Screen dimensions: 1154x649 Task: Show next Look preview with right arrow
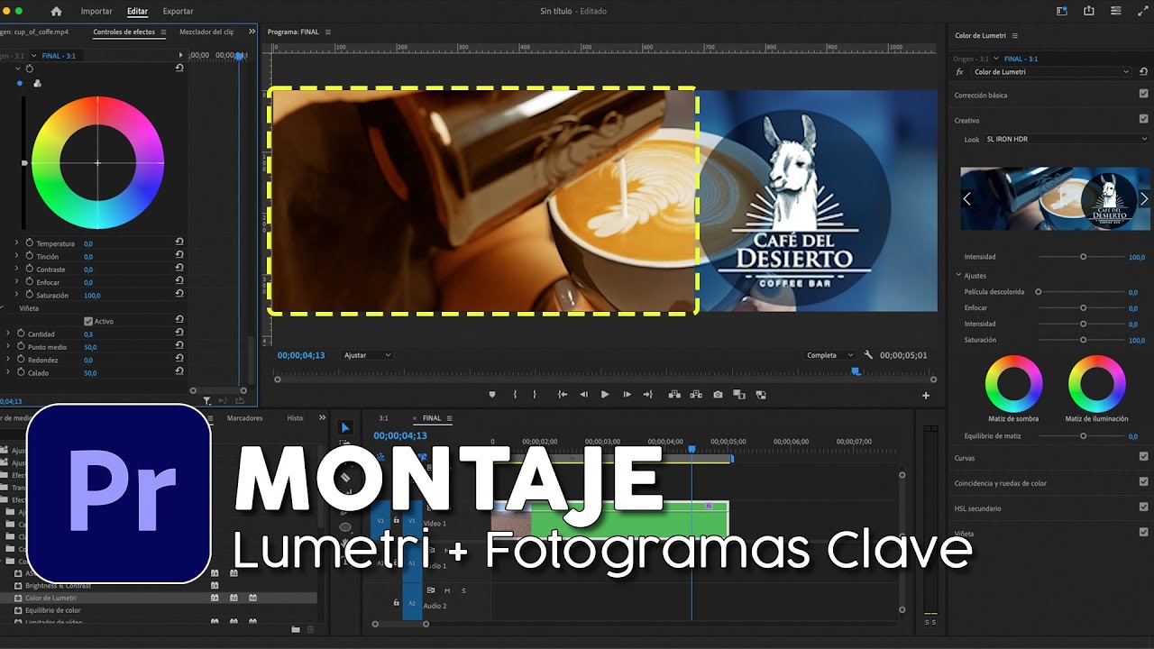click(1144, 198)
